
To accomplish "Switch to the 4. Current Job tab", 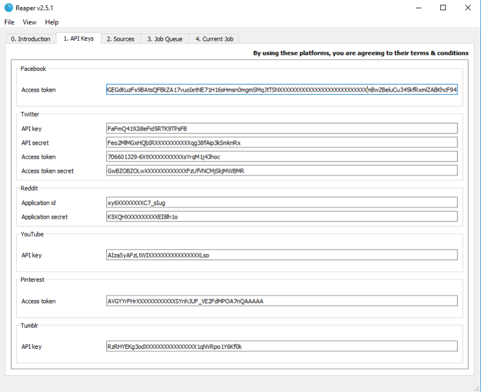I will (x=214, y=39).
